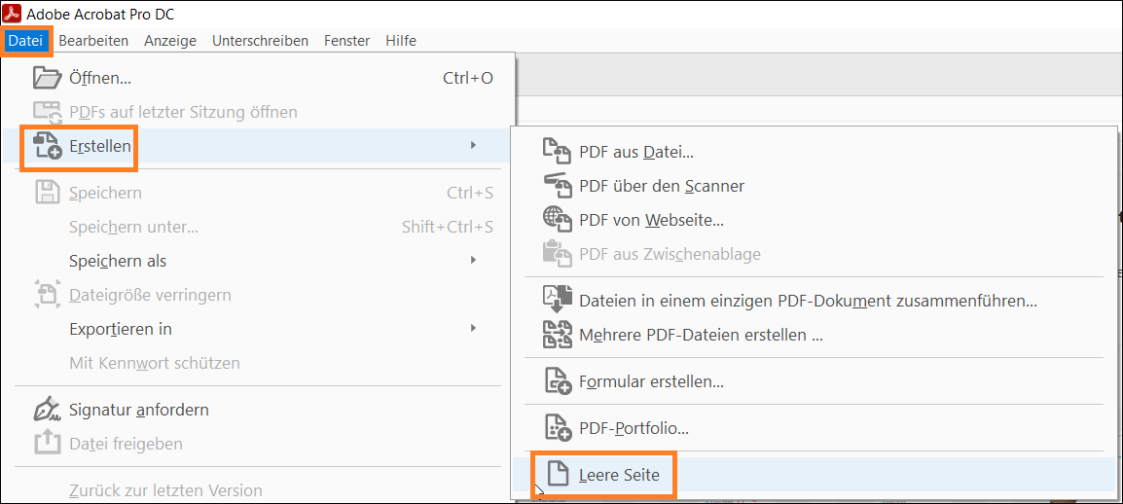Image resolution: width=1123 pixels, height=504 pixels.
Task: Click the Signatur anfordern pen icon
Action: point(48,410)
